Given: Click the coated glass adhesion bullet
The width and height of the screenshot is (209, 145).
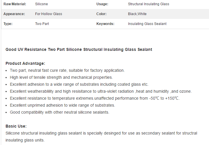Looking at the screenshot, I should pyautogui.click(x=79, y=84).
